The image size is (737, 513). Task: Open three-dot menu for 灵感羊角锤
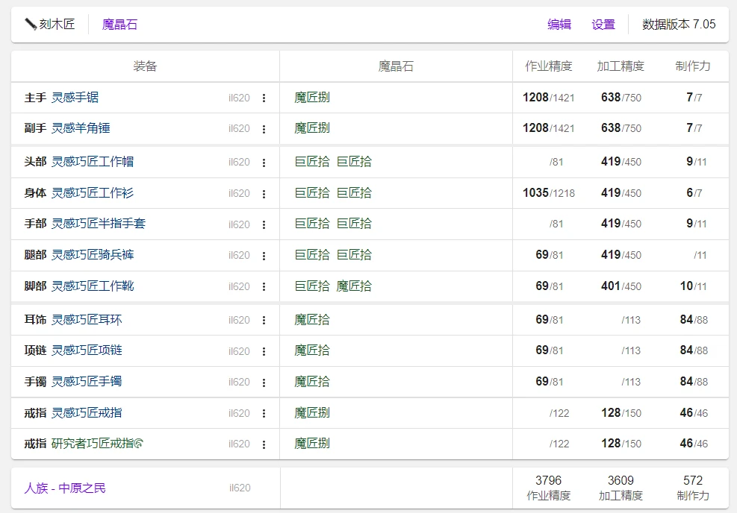264,129
